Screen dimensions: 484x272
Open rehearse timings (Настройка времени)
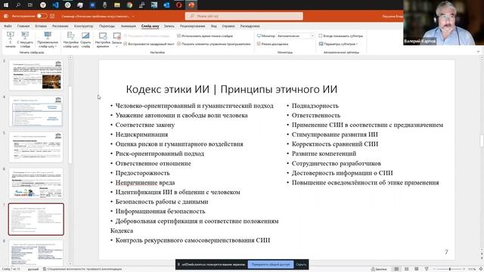point(103,39)
